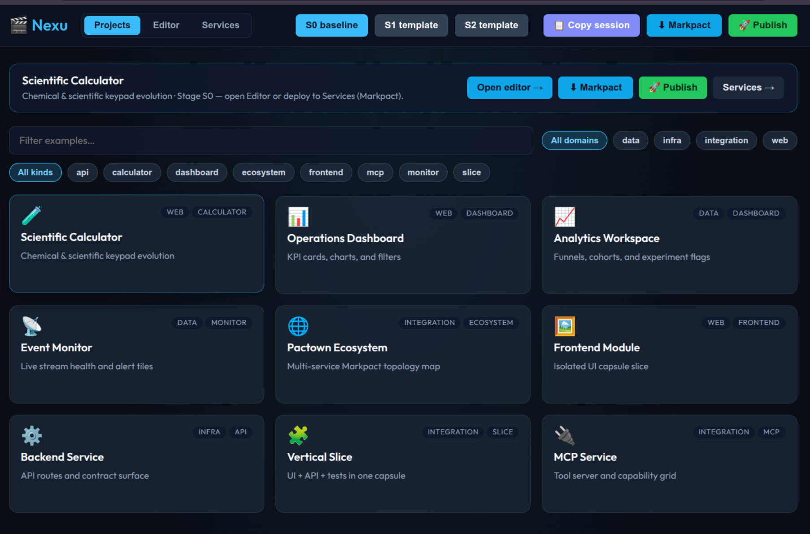Filter by the data domain chip
This screenshot has width=810, height=534.
pyautogui.click(x=631, y=140)
